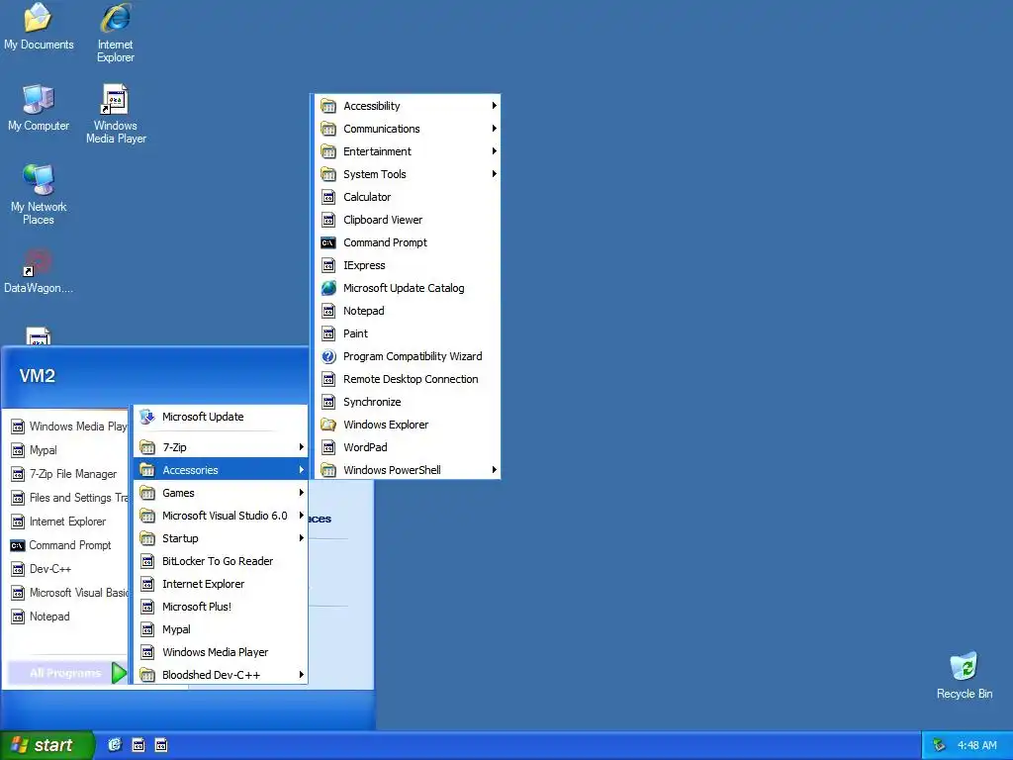Screen dimensions: 1013x760
Task: Open Dev-C++ from Start menu
Action: point(67,569)
